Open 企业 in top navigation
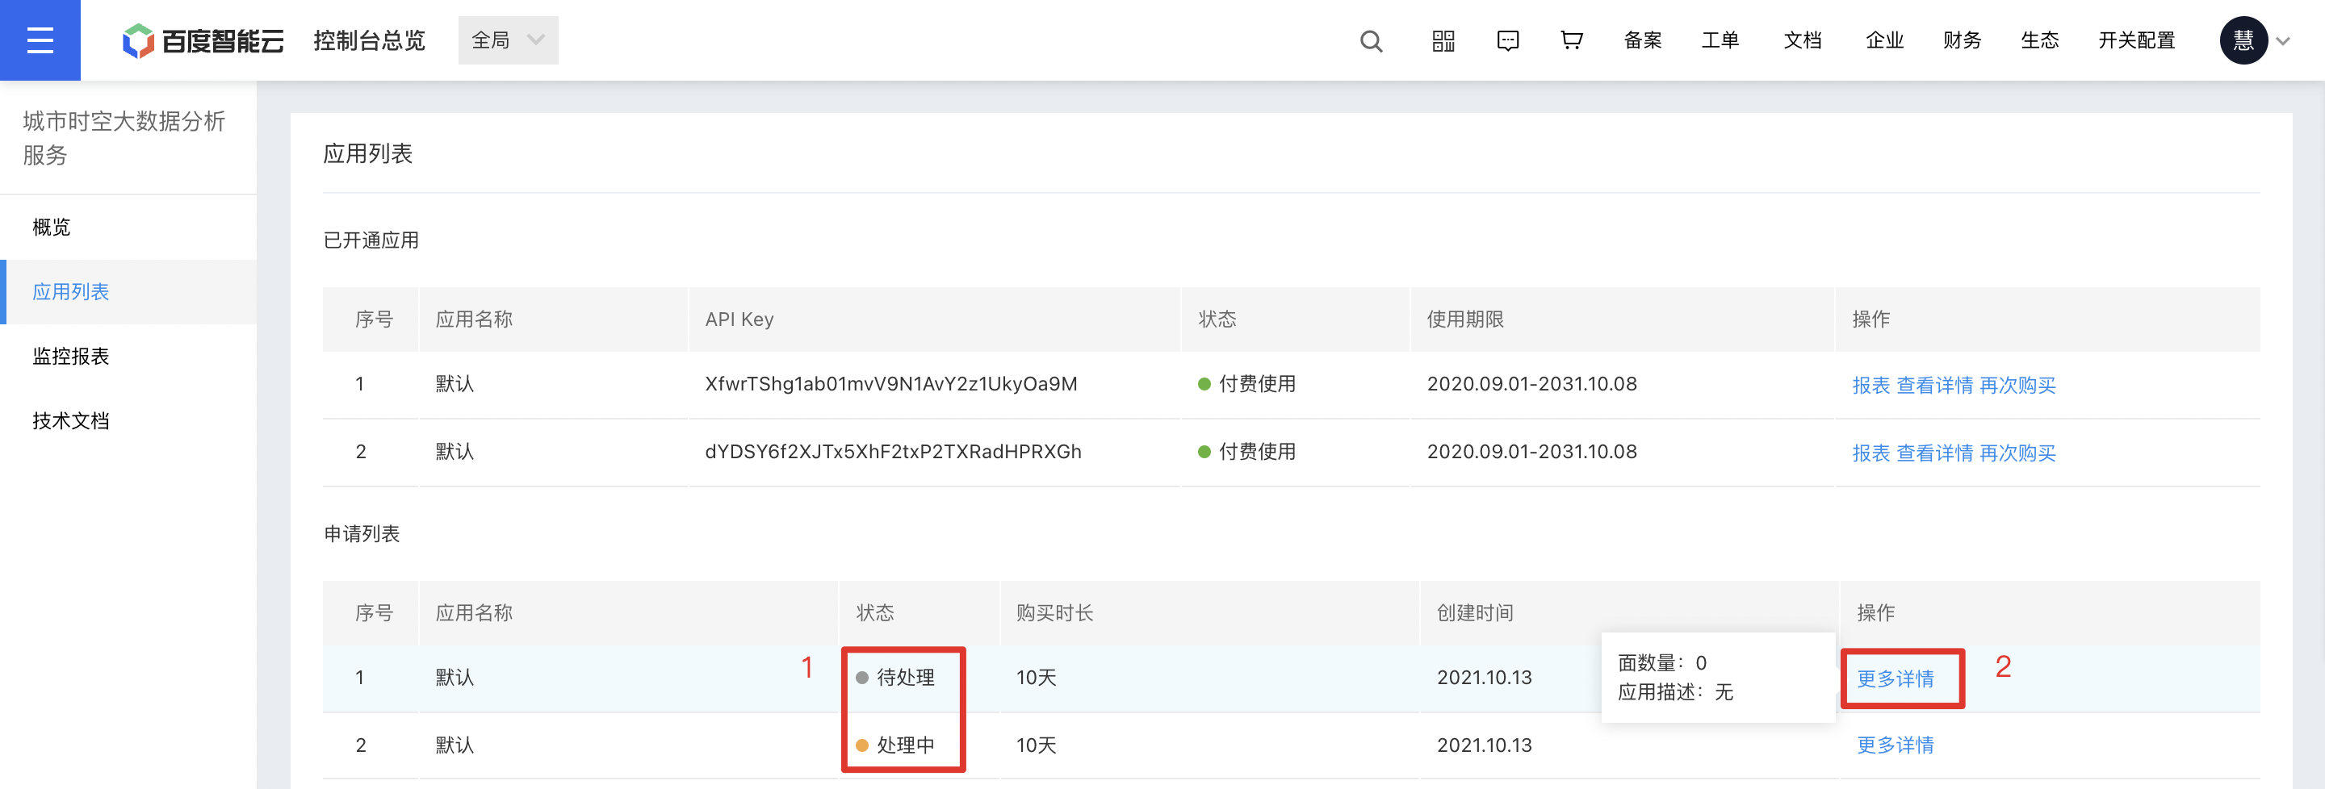Screen dimensions: 2325x789 (x=1884, y=40)
